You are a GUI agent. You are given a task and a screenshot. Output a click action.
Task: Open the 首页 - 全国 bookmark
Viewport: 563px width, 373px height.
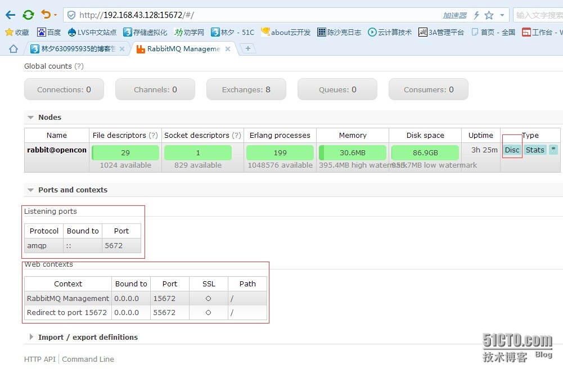click(x=493, y=32)
